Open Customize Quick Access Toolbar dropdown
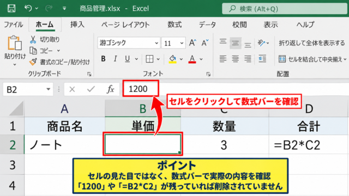 pos(64,9)
